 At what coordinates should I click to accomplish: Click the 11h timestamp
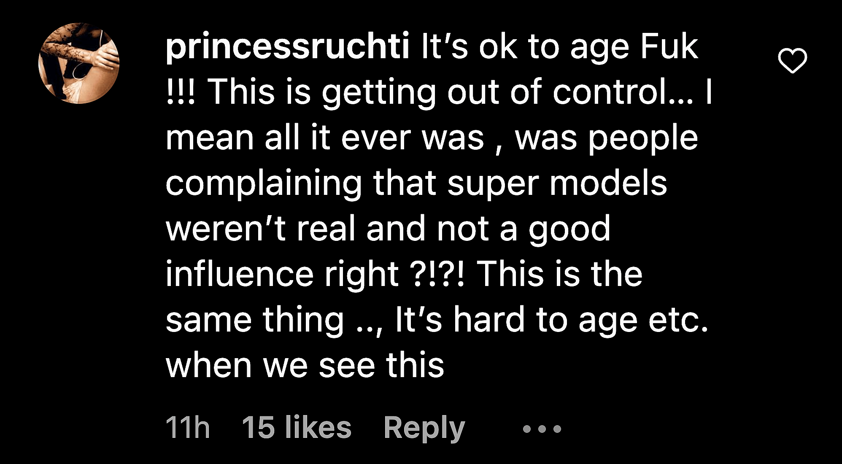coord(188,428)
